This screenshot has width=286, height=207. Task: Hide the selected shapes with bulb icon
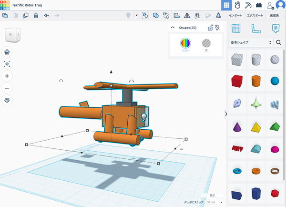point(217,28)
